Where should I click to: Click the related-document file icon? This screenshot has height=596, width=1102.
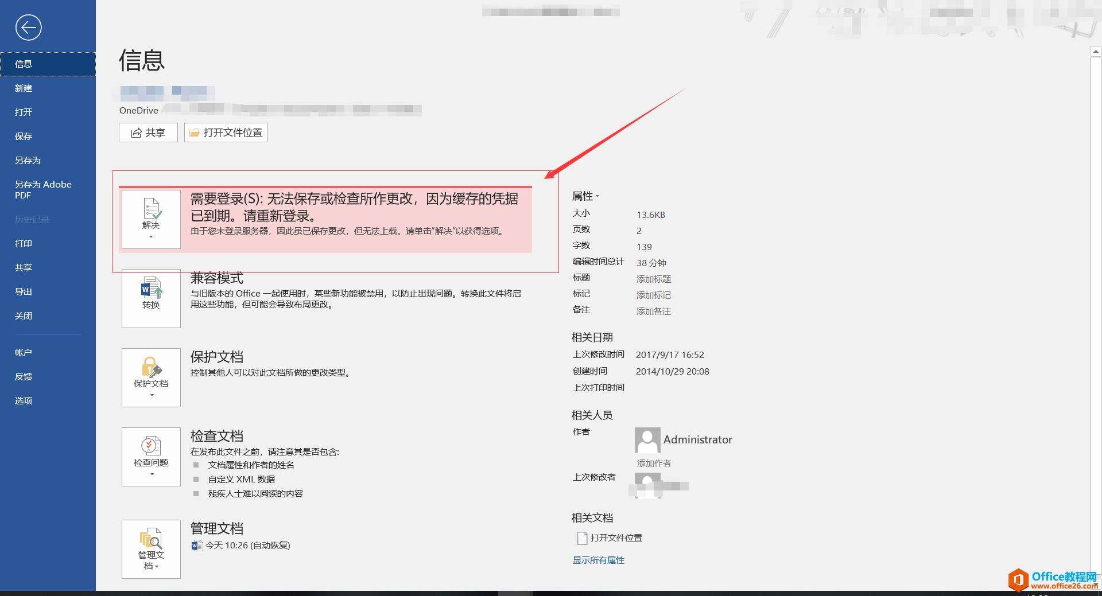click(x=581, y=538)
